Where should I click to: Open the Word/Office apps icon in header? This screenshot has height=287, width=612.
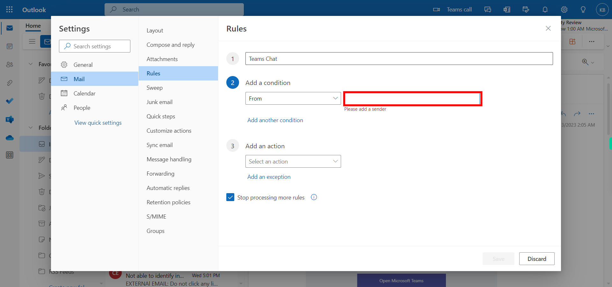pos(507,10)
